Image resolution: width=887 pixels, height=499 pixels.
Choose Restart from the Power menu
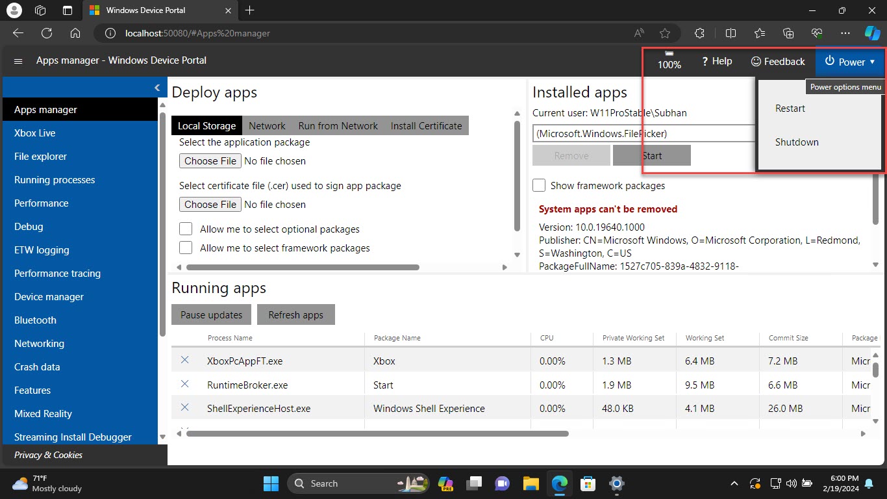click(790, 109)
